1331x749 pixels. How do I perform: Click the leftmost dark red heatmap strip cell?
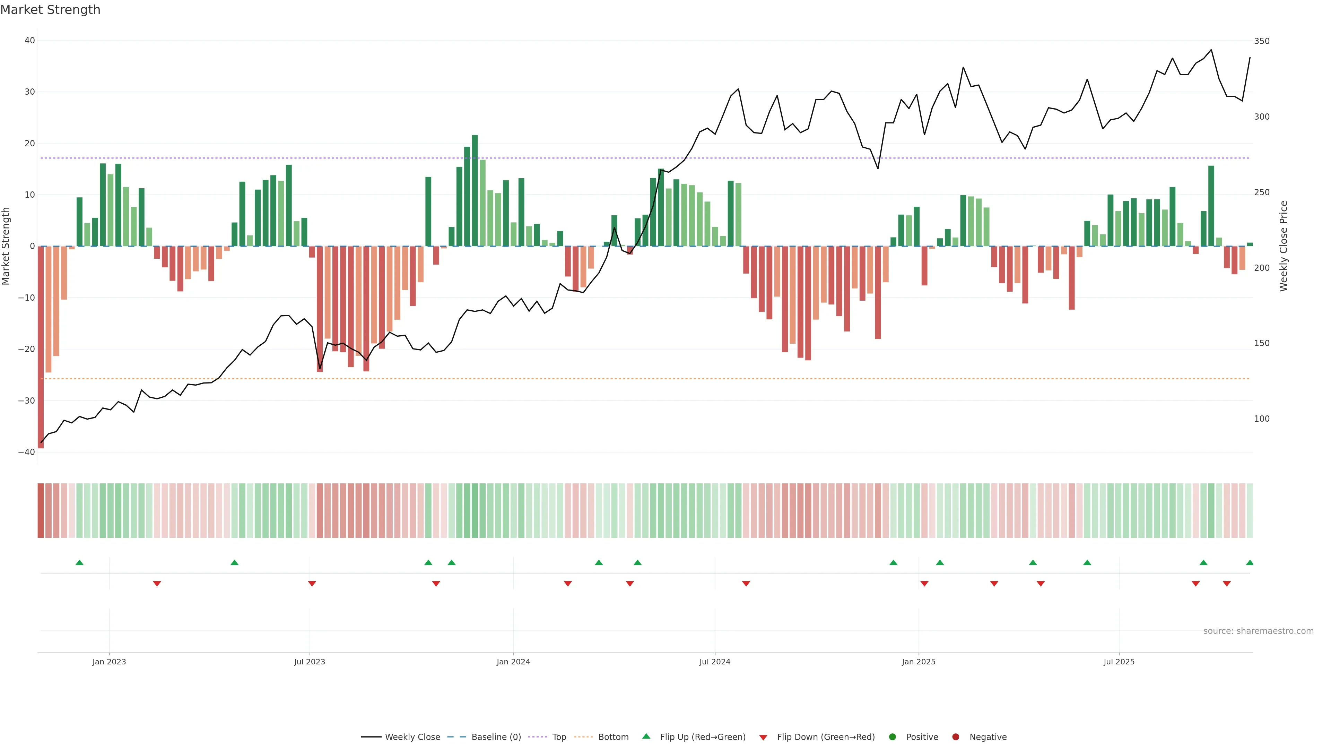(41, 511)
